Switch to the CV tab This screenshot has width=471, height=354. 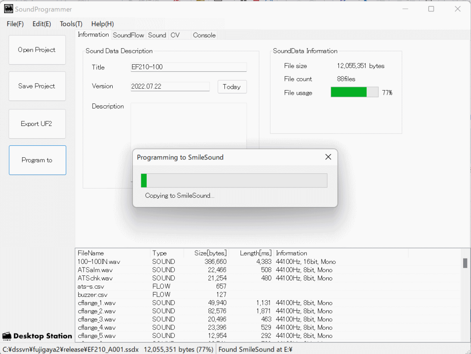[x=175, y=35]
